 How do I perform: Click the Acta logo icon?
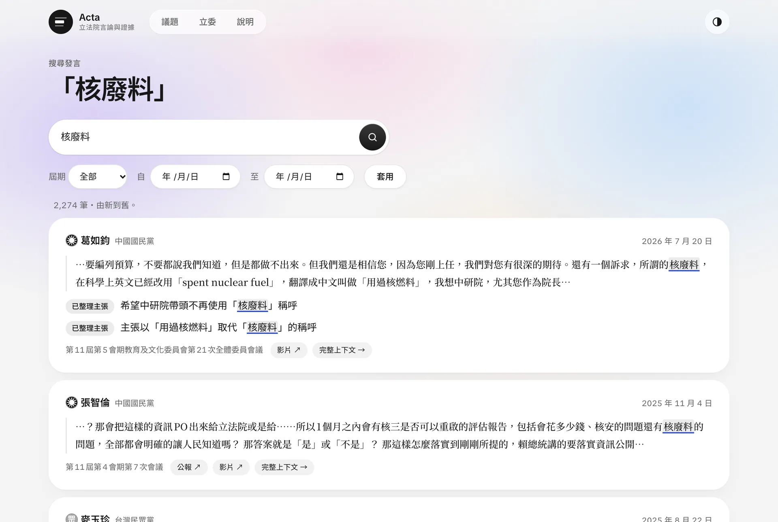(61, 22)
